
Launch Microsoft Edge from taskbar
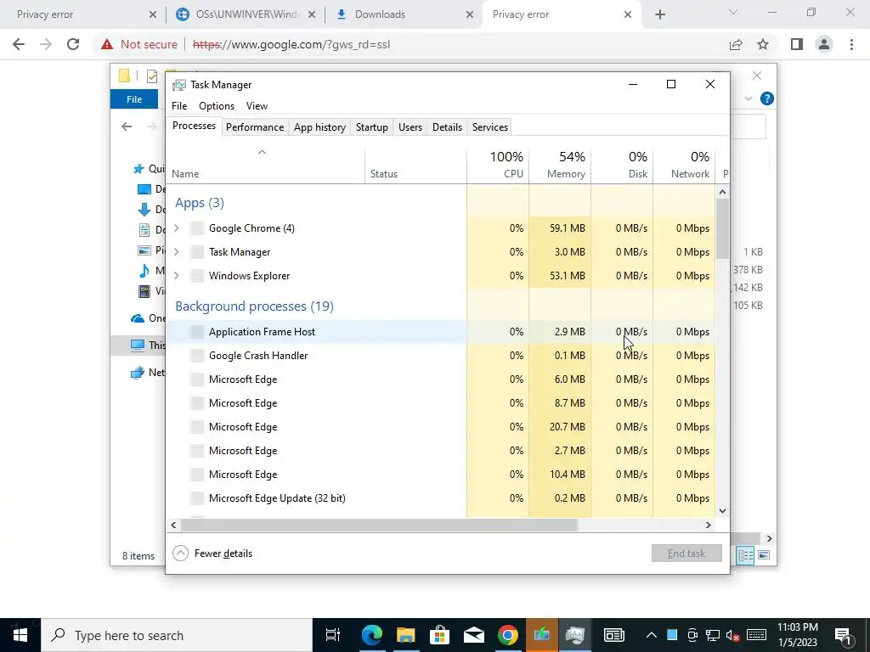pyautogui.click(x=372, y=635)
